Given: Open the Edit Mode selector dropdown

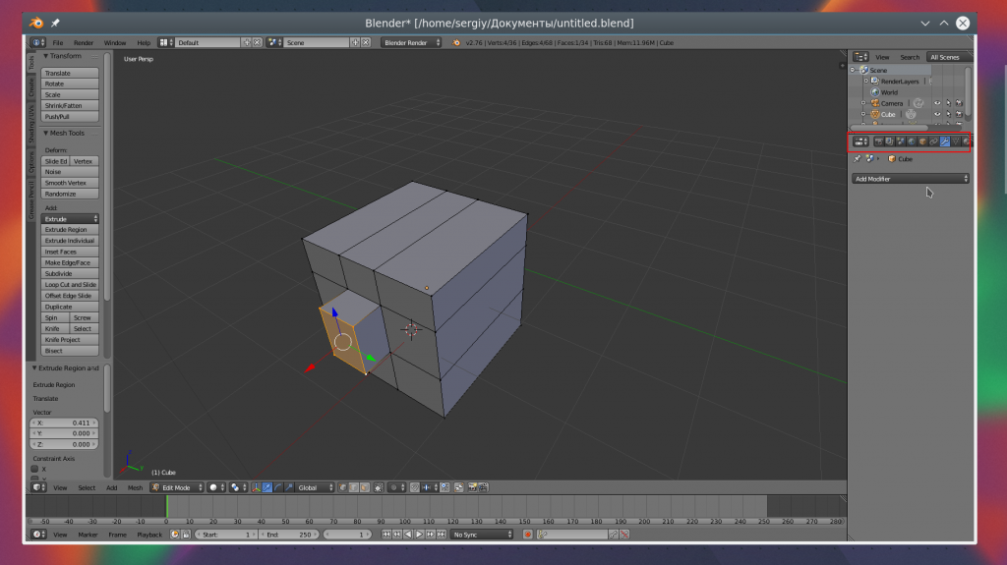Looking at the screenshot, I should (177, 487).
